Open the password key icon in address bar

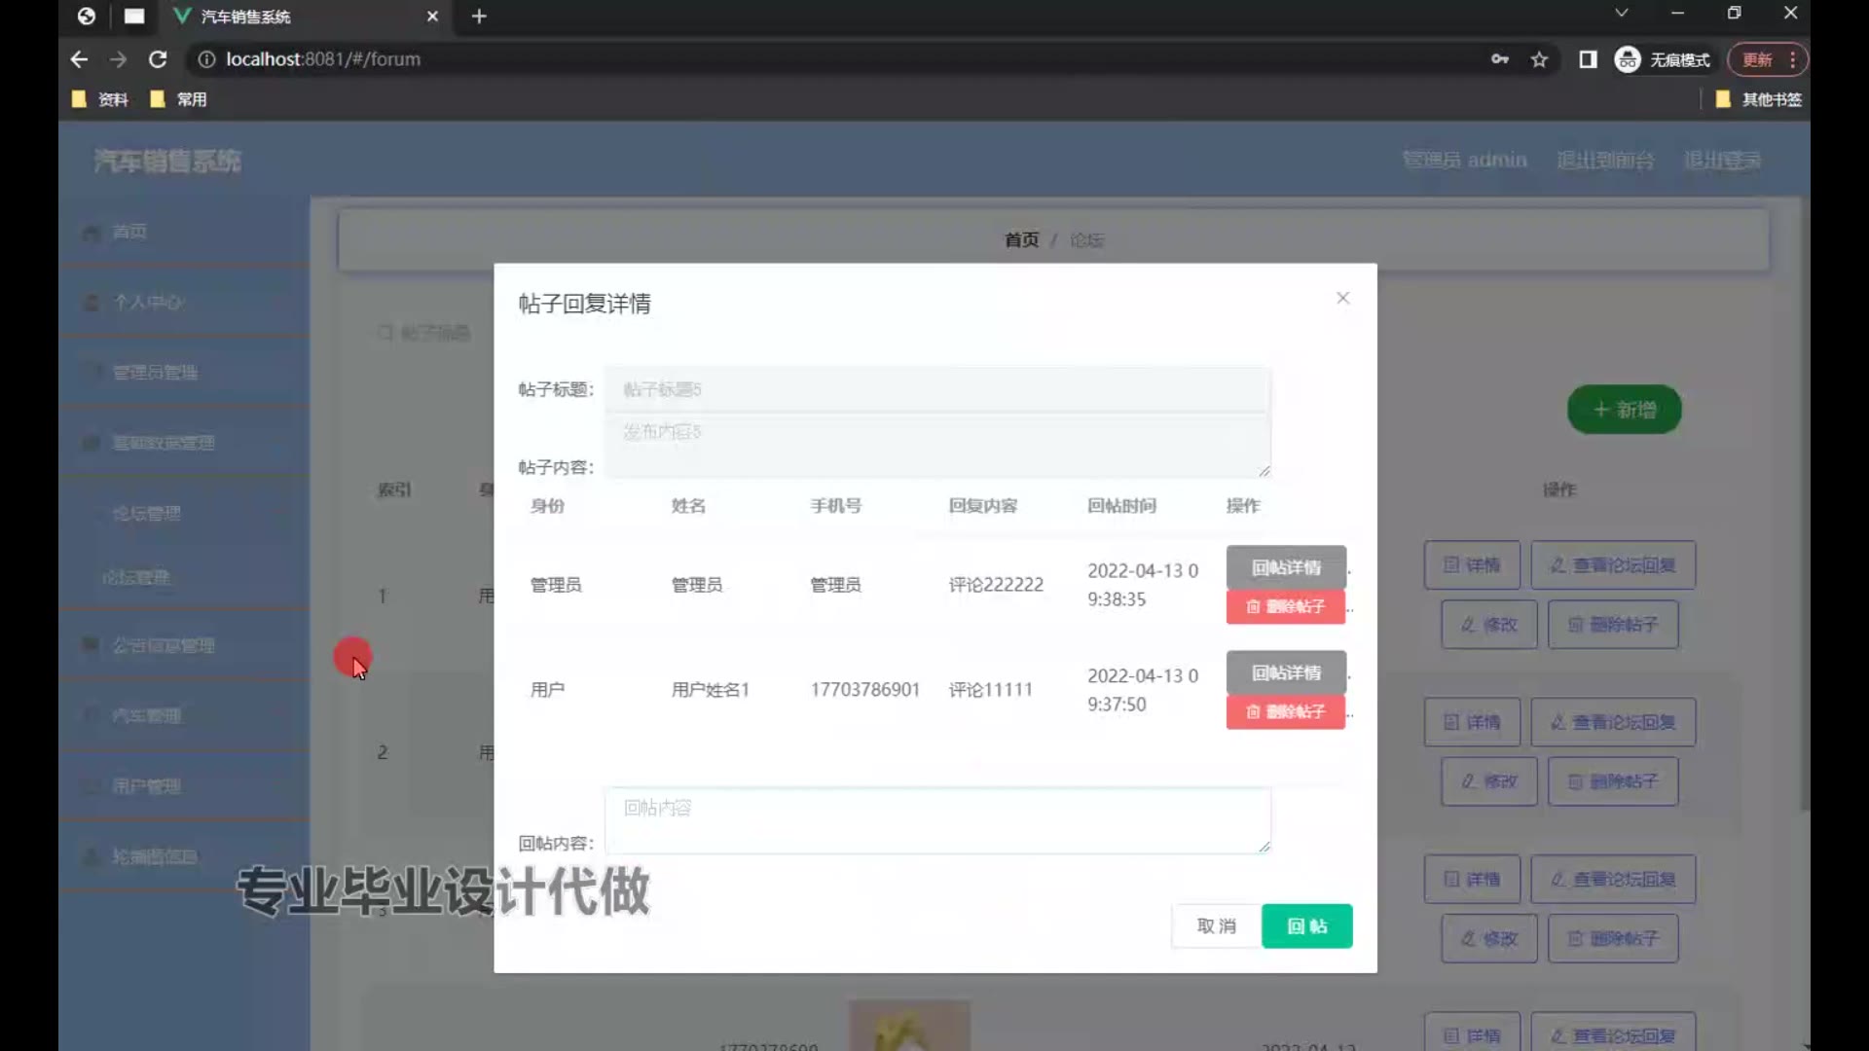pos(1499,59)
